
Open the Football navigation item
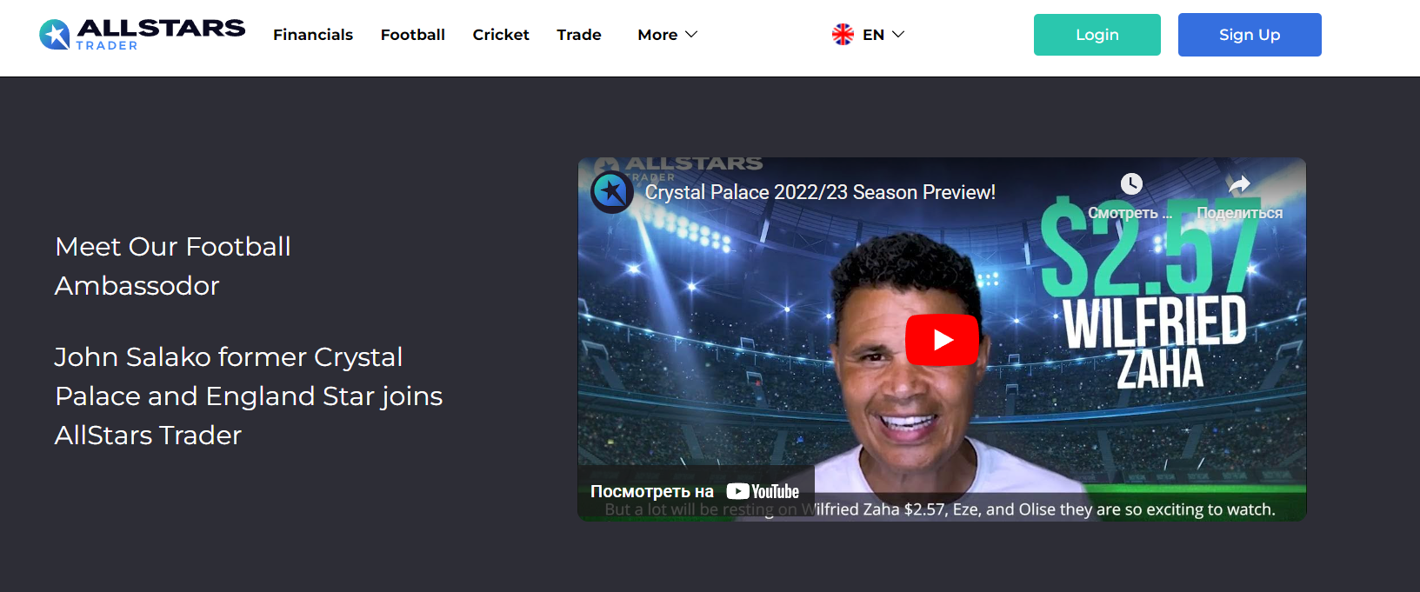click(x=413, y=35)
